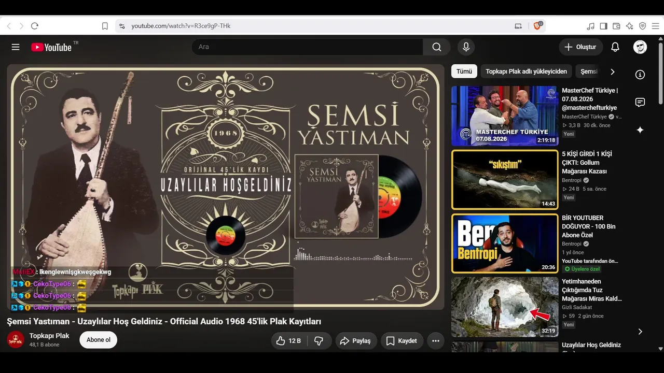This screenshot has width=664, height=373.
Task: Expand the right edge panel chevron
Action: pyautogui.click(x=640, y=332)
